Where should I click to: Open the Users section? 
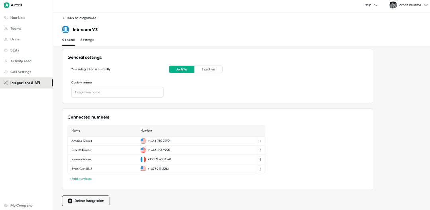(x=15, y=39)
